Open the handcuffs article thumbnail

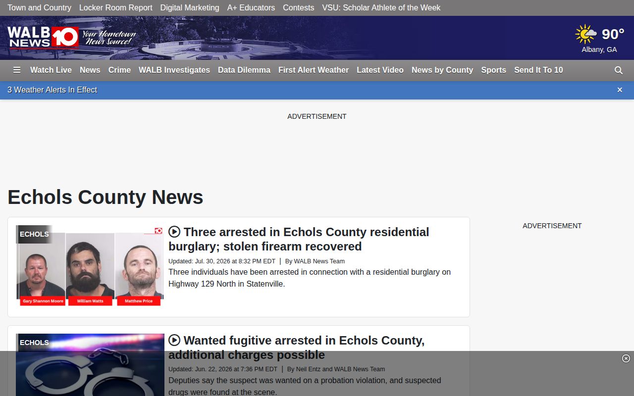point(90,365)
